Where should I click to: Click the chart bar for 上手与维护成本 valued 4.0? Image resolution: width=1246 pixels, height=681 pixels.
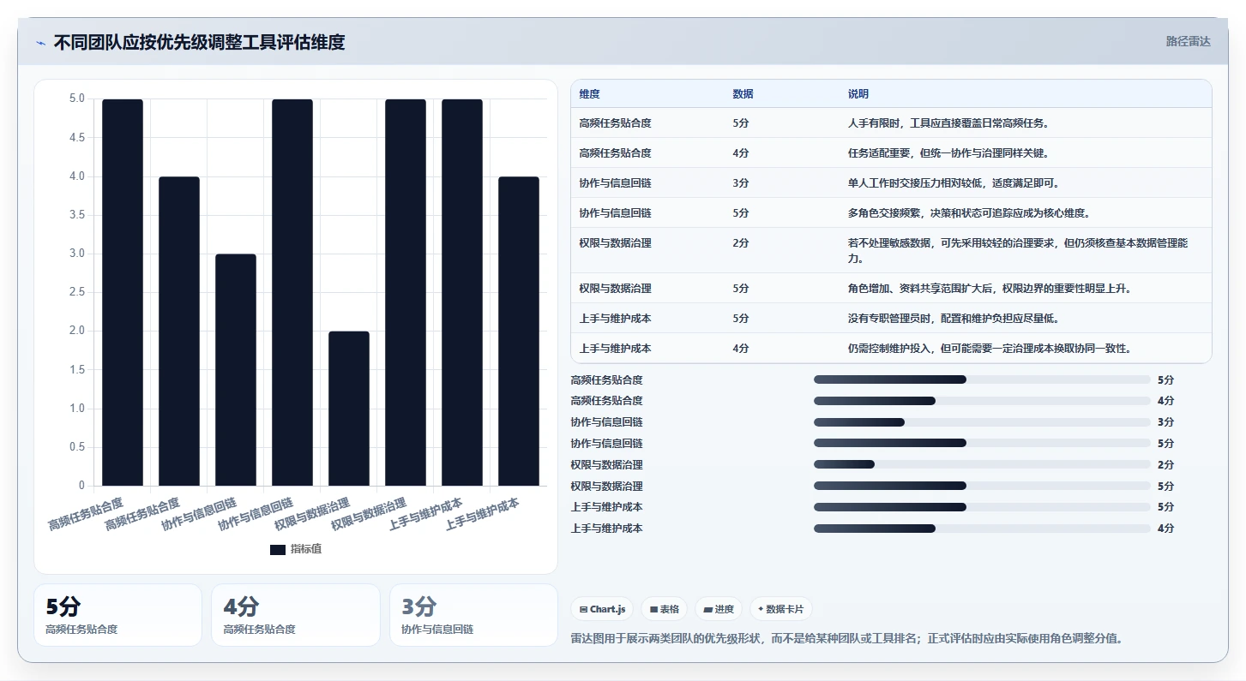coord(519,332)
